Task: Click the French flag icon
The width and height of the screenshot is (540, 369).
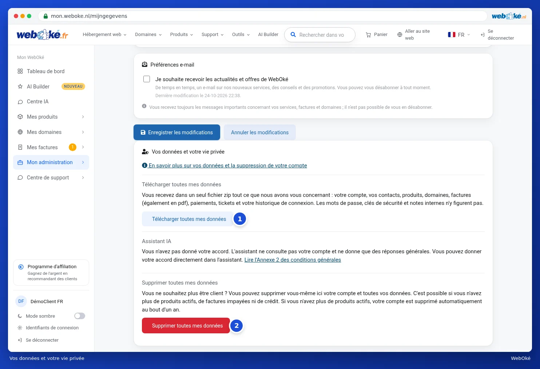Action: tap(452, 35)
